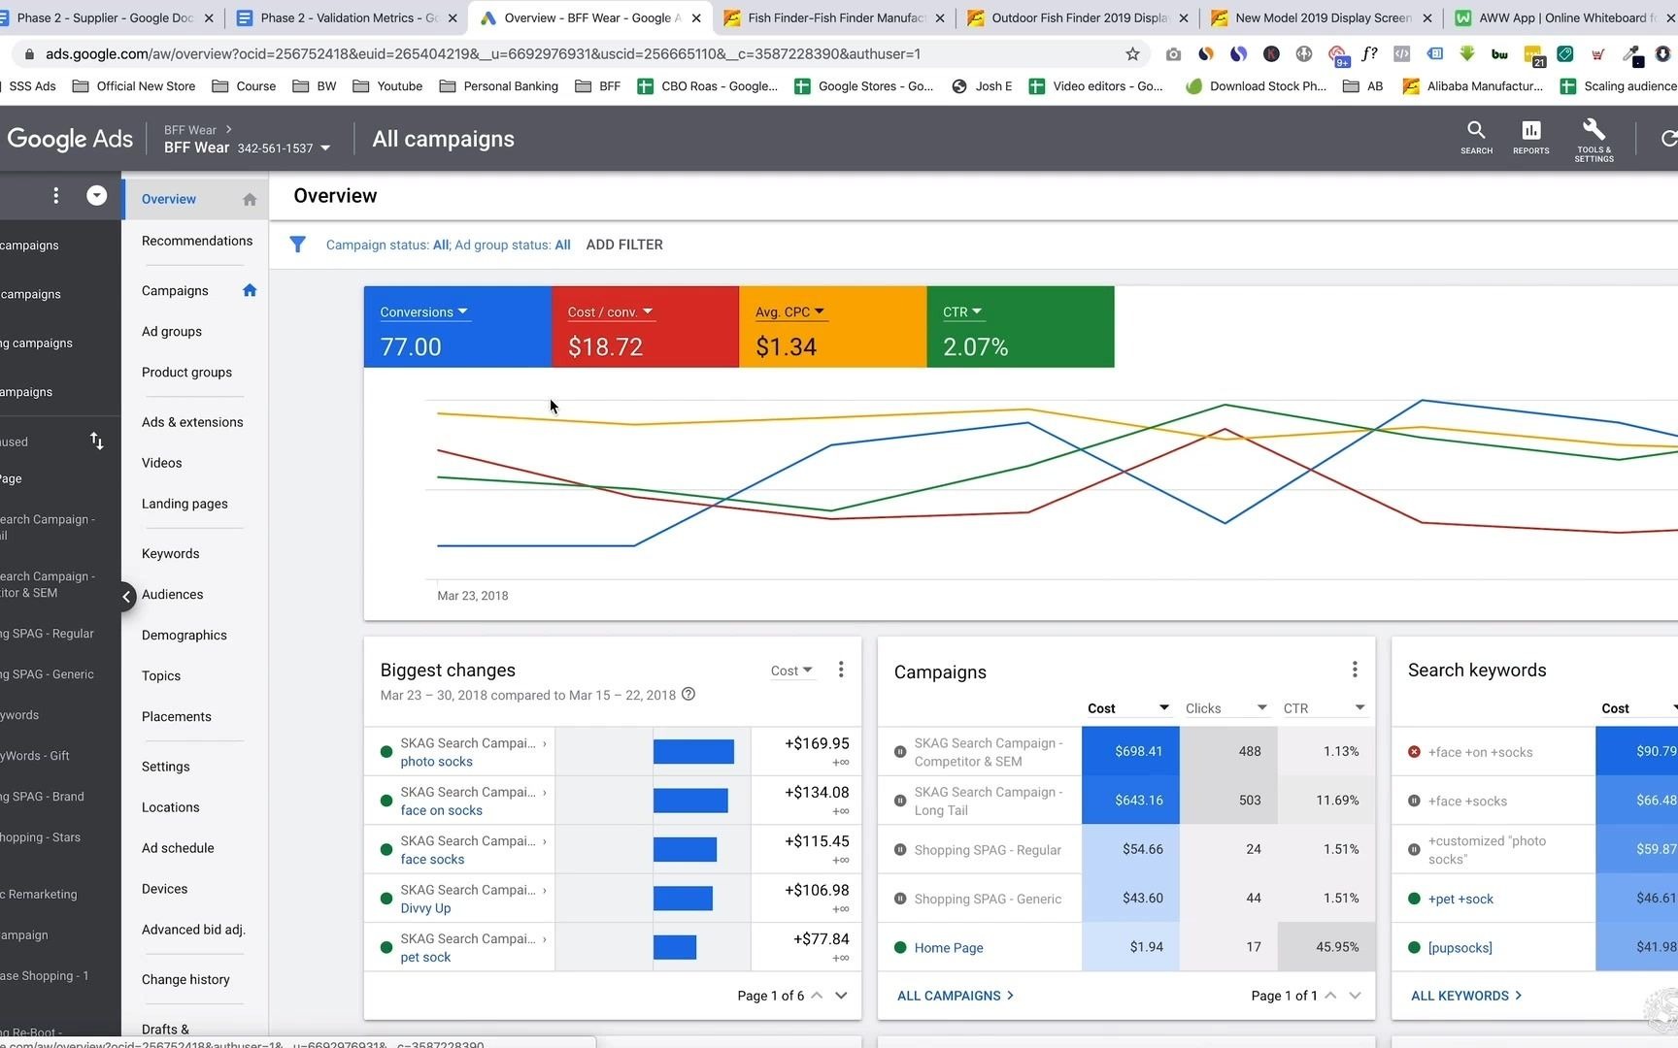The image size is (1678, 1048).
Task: Bookmark the page with the star icon
Action: (1132, 54)
